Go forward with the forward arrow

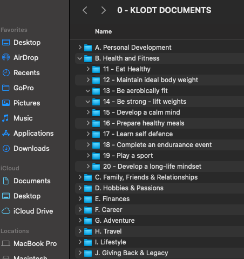[103, 10]
